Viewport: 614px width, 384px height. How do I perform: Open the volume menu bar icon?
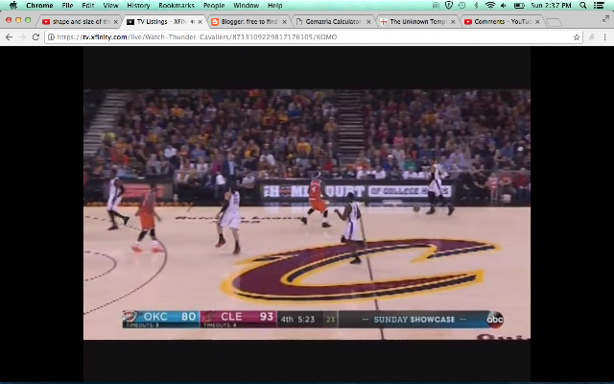pos(503,6)
